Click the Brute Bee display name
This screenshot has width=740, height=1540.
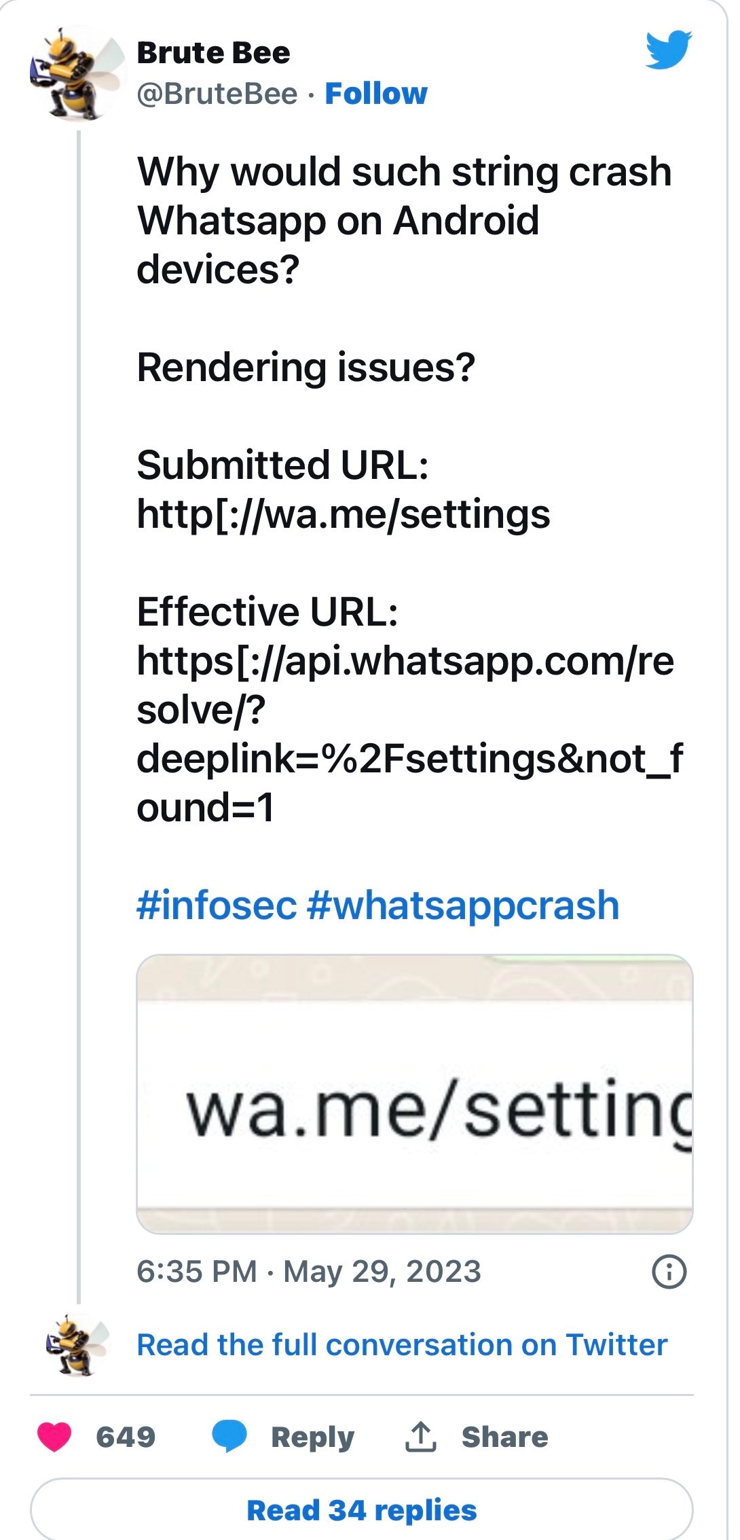point(213,53)
